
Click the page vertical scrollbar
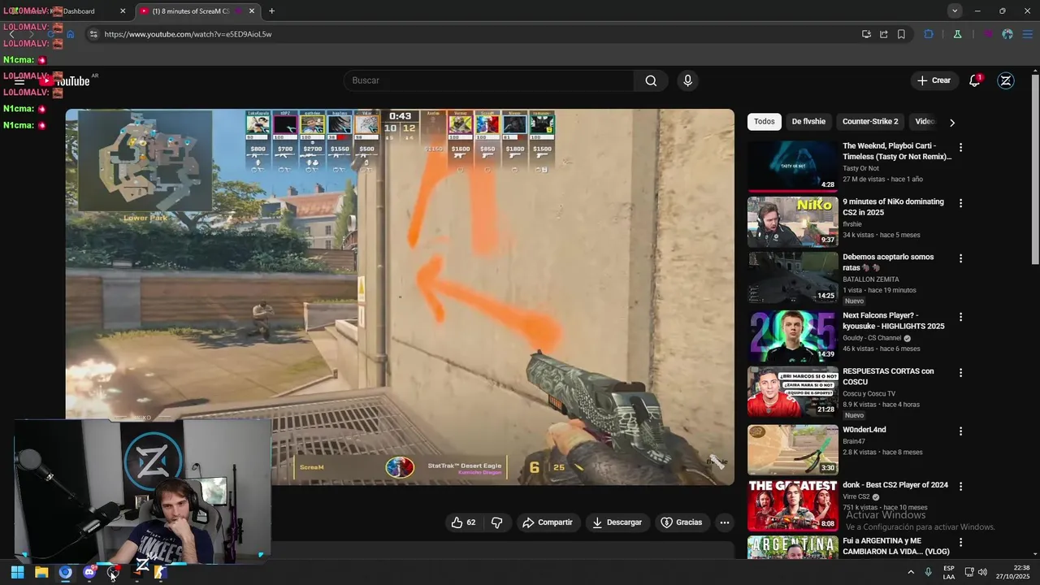(1035, 170)
